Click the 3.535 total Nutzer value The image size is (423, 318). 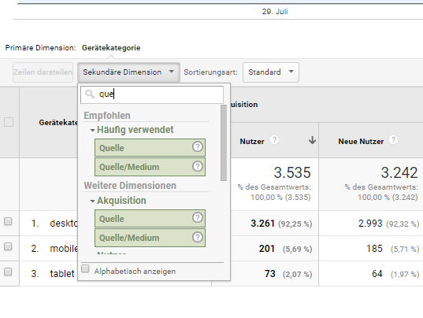coord(292,172)
